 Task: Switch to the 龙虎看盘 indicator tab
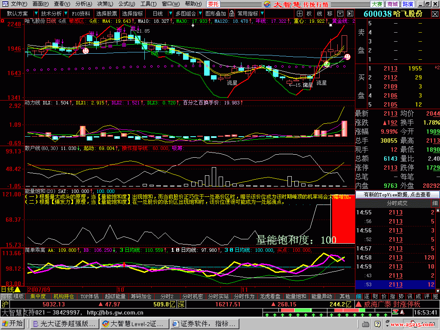270,296
